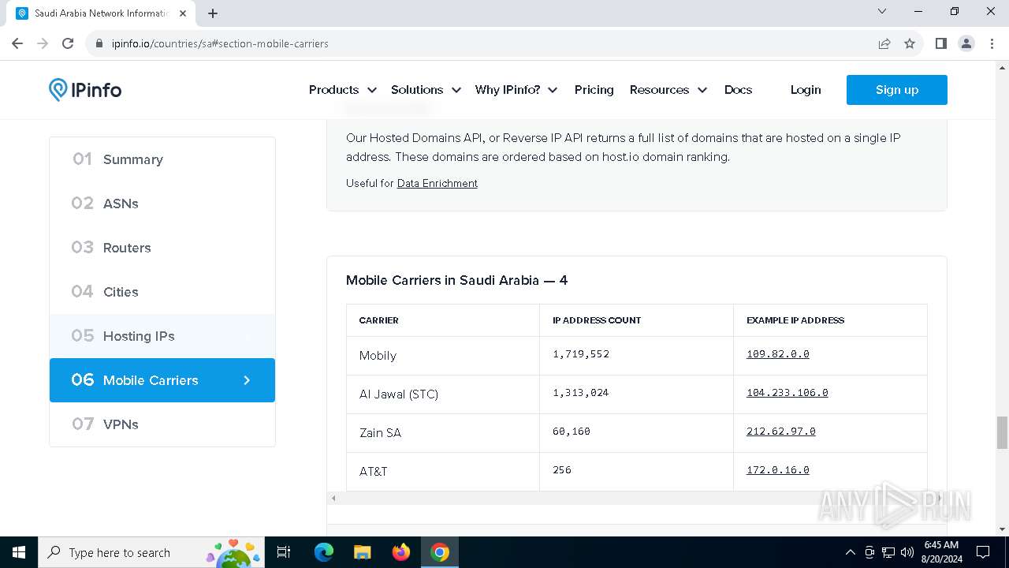Open the browser side panel

(x=940, y=43)
